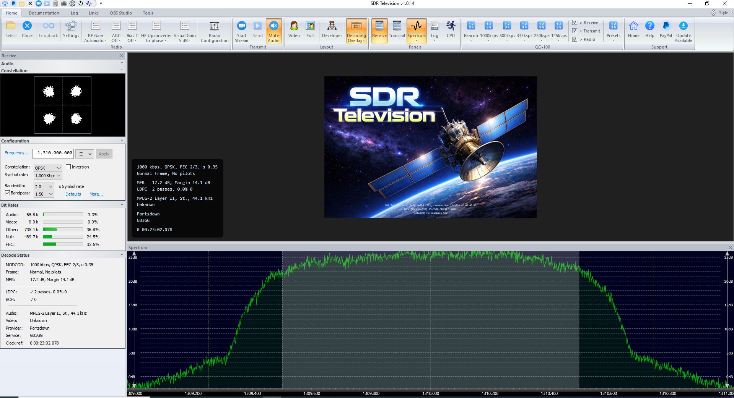This screenshot has width=734, height=398.
Task: Open the Links ribbon tab
Action: point(94,13)
